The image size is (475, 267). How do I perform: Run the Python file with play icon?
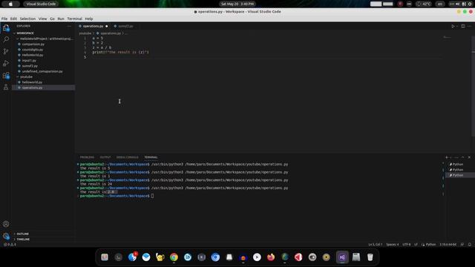pos(453,27)
